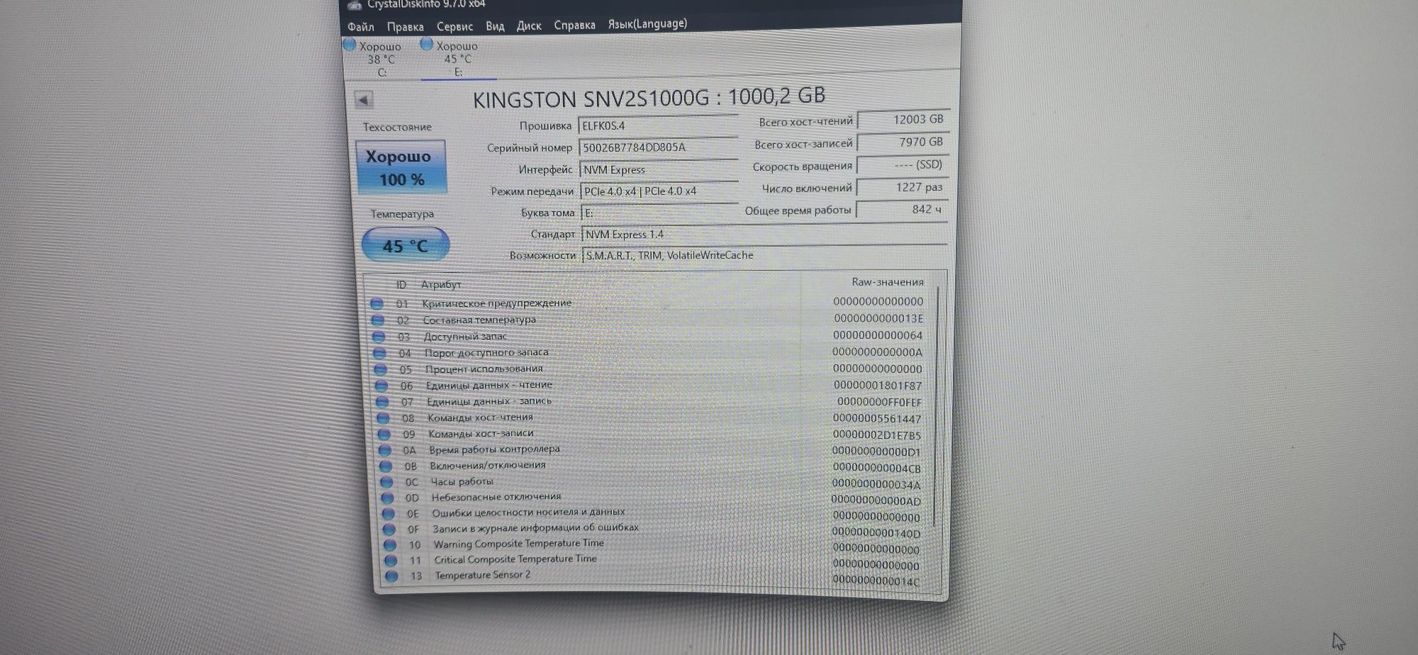
Task: Click the 45 °C temperature indicator
Action: point(406,245)
